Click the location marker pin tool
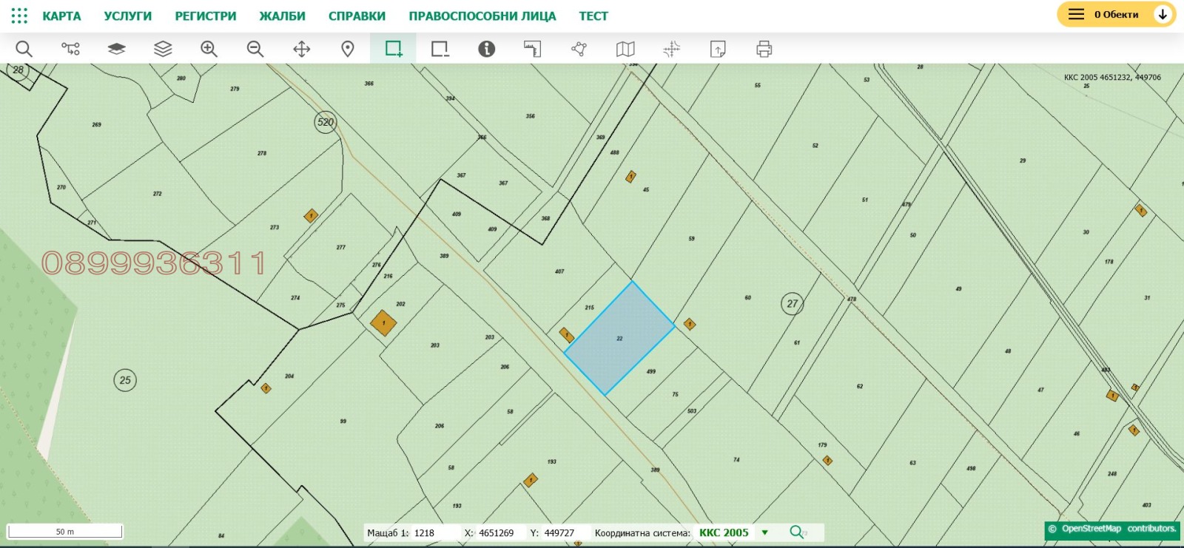The image size is (1184, 548). pos(348,49)
